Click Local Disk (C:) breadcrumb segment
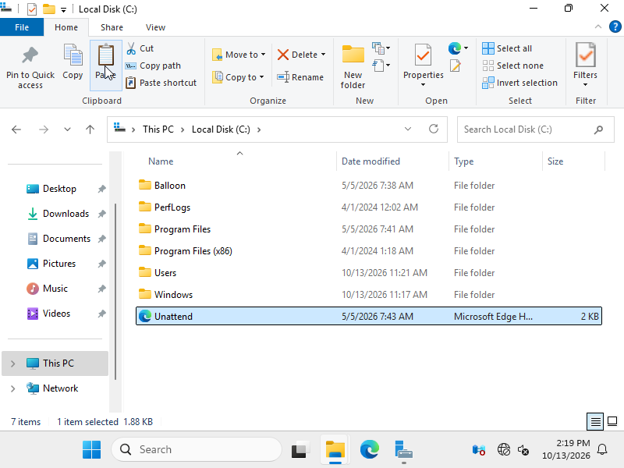 221,129
